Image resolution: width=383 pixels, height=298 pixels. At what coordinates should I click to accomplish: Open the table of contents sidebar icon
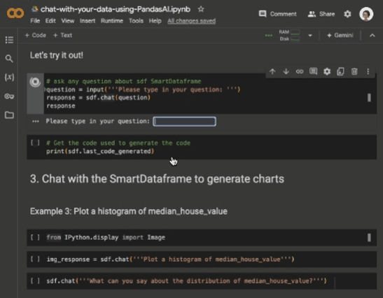click(x=9, y=40)
